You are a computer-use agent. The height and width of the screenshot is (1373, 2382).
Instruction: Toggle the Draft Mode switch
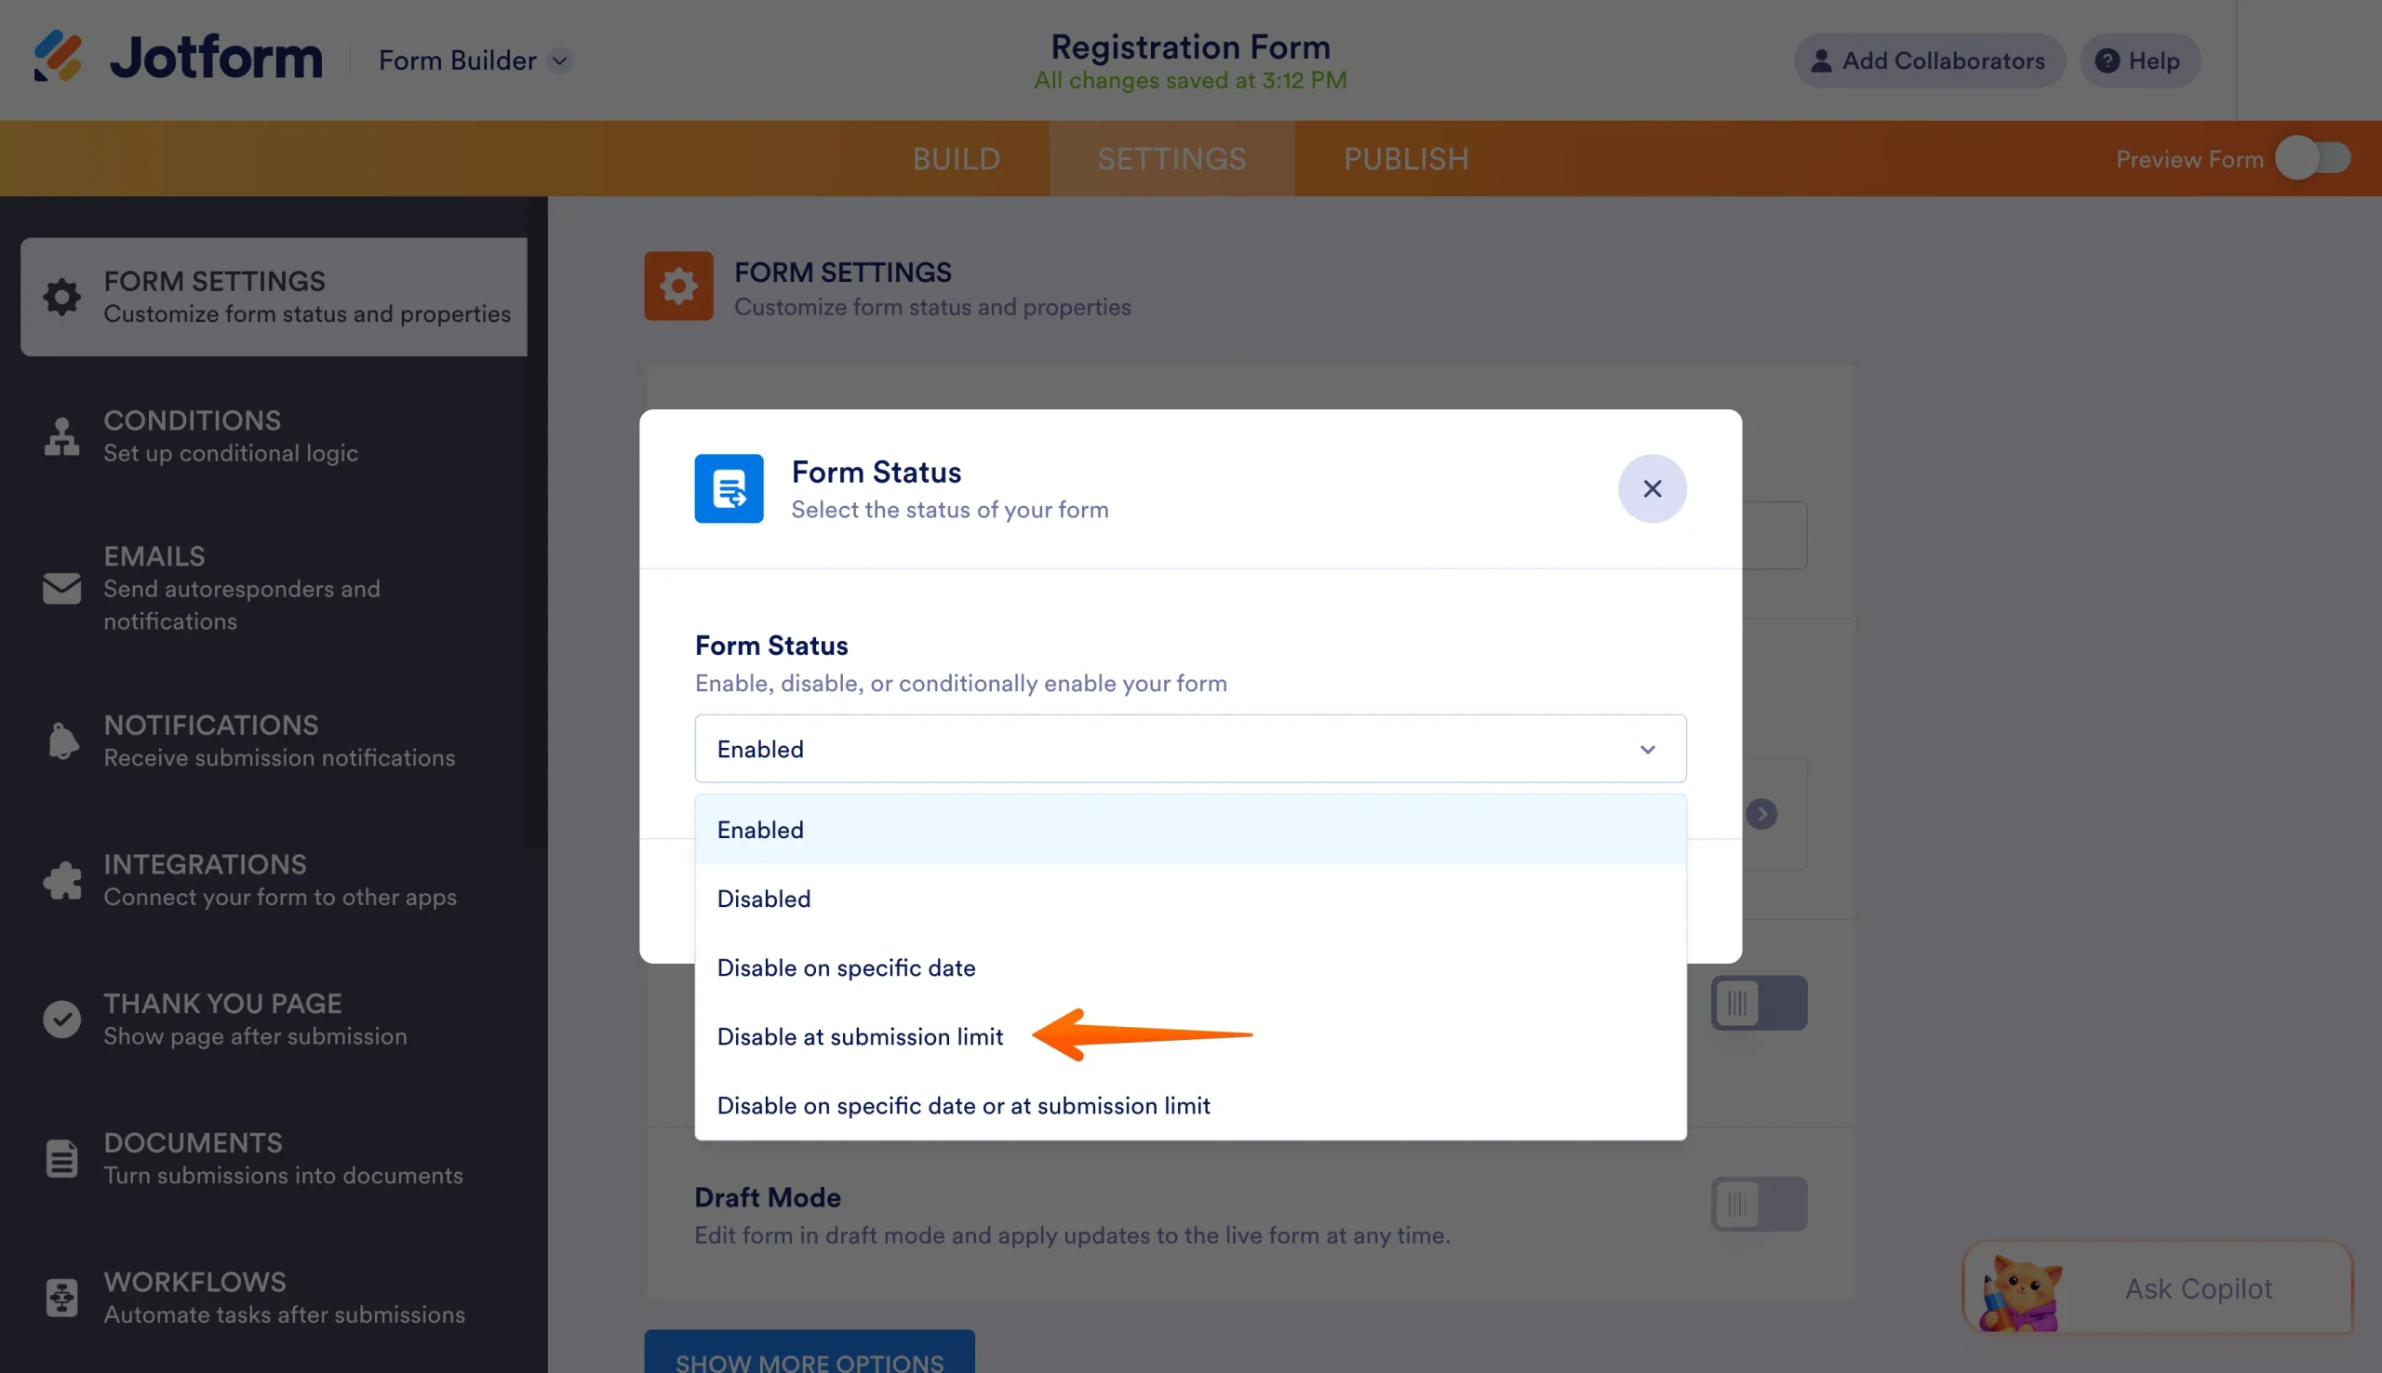pos(1759,1205)
